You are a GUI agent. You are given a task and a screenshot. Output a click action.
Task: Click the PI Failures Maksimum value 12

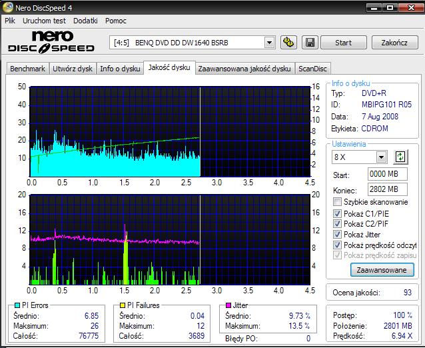pyautogui.click(x=201, y=326)
